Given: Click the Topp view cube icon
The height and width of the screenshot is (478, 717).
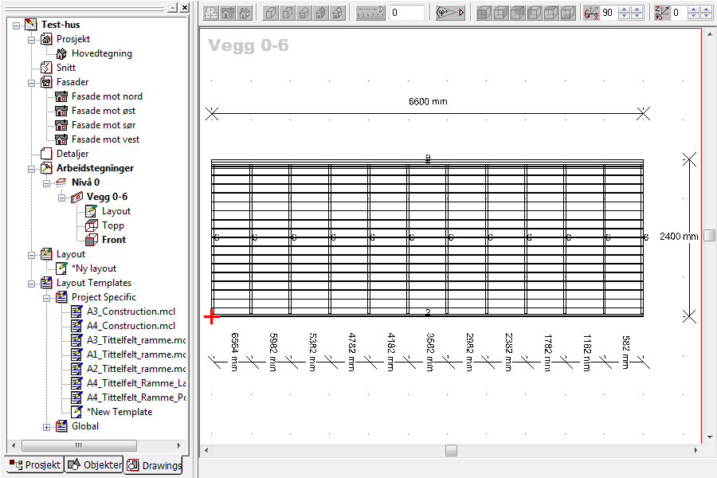Looking at the screenshot, I should point(92,225).
